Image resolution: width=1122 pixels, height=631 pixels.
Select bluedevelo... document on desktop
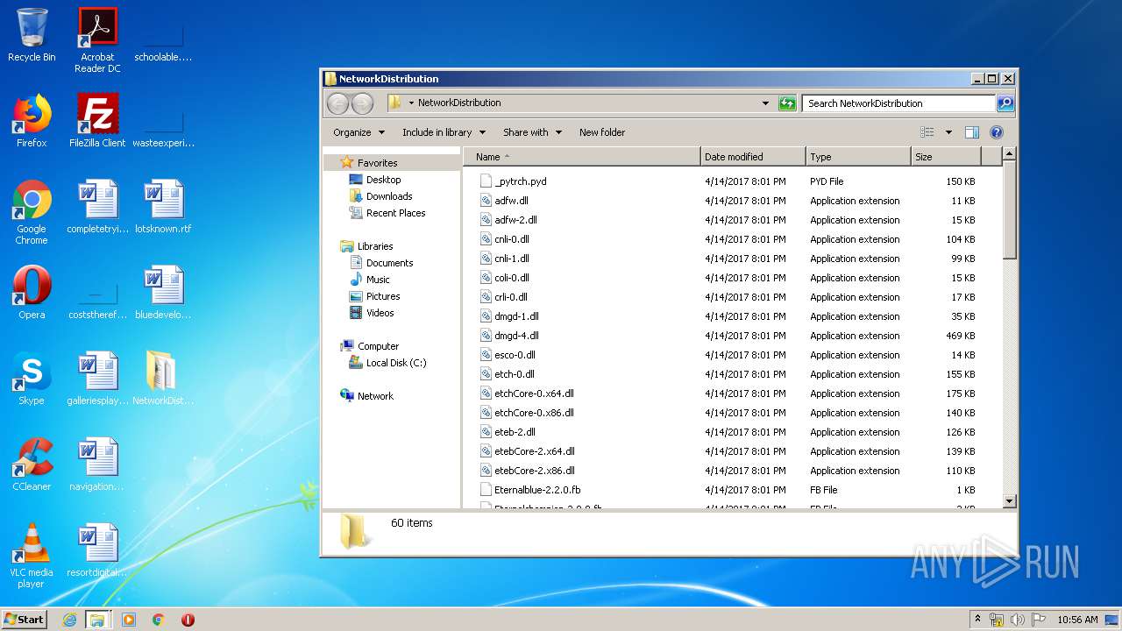(163, 293)
